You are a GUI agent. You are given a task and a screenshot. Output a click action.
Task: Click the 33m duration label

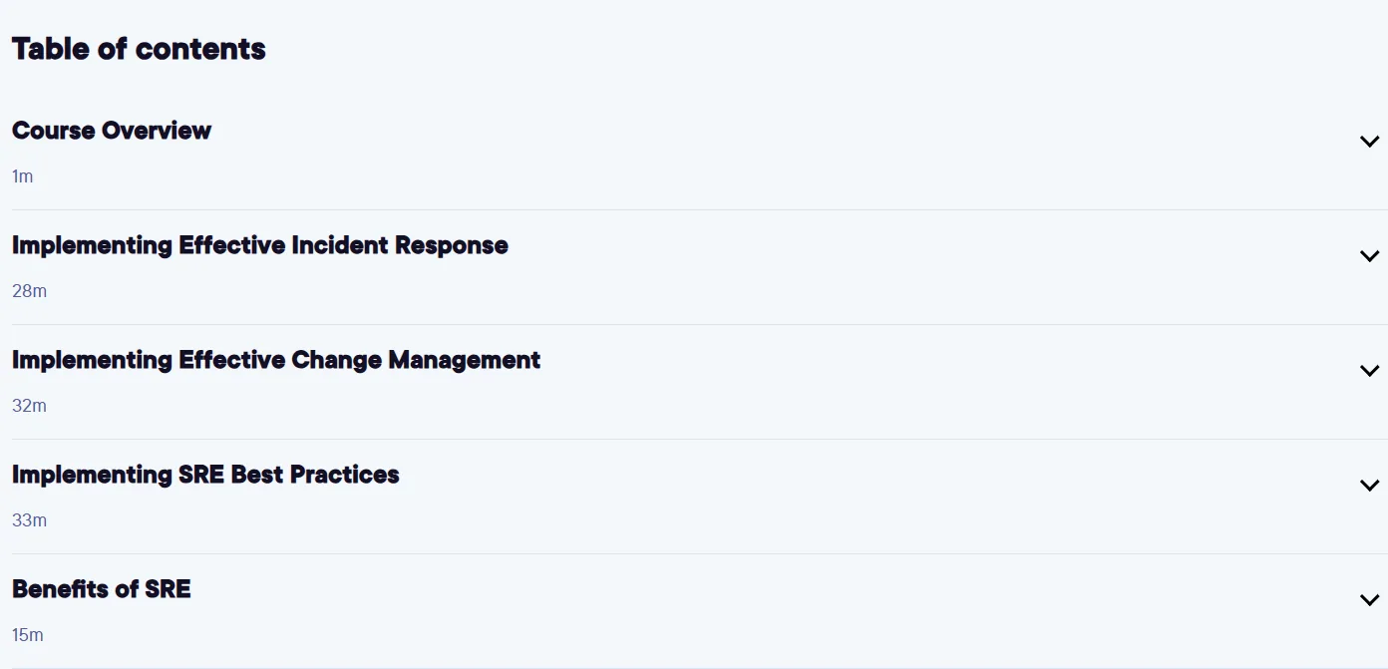click(29, 520)
